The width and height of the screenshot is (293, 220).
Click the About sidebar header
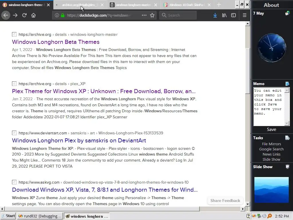271,5
